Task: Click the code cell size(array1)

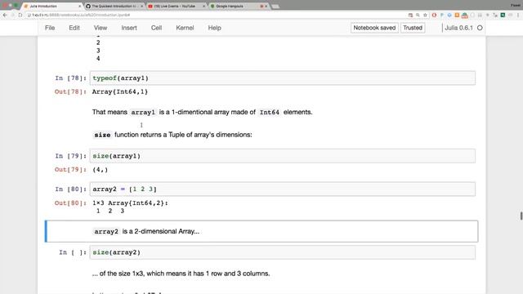Action: pyautogui.click(x=282, y=156)
